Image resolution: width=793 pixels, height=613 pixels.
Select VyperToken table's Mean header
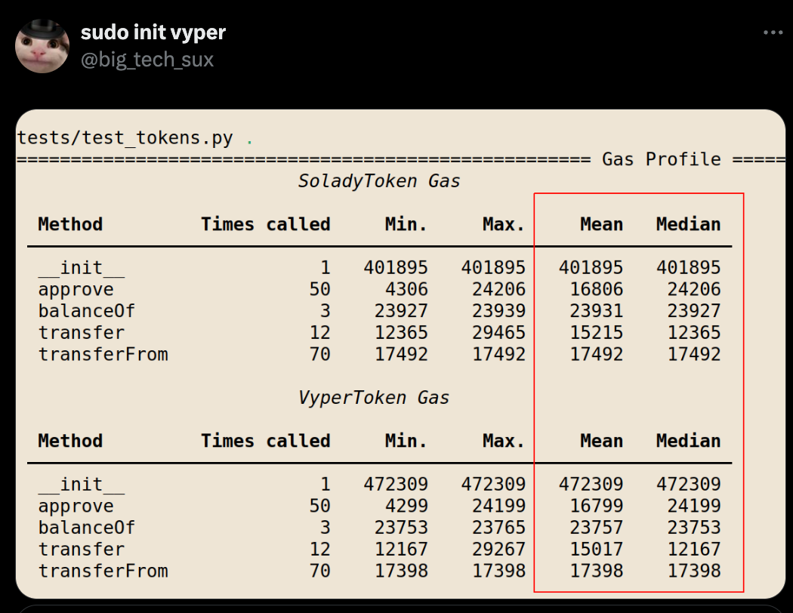[601, 441]
